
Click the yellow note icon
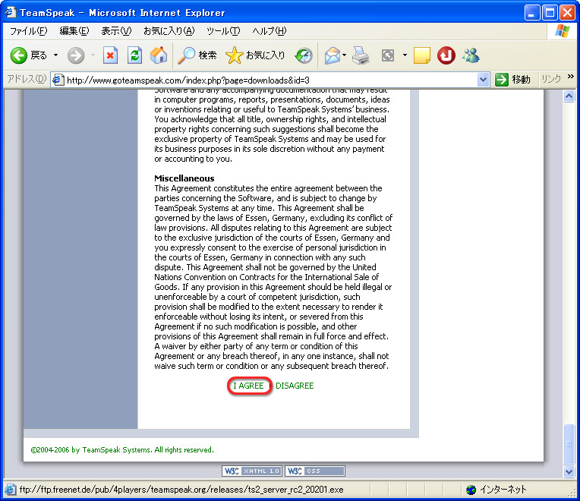(x=421, y=55)
